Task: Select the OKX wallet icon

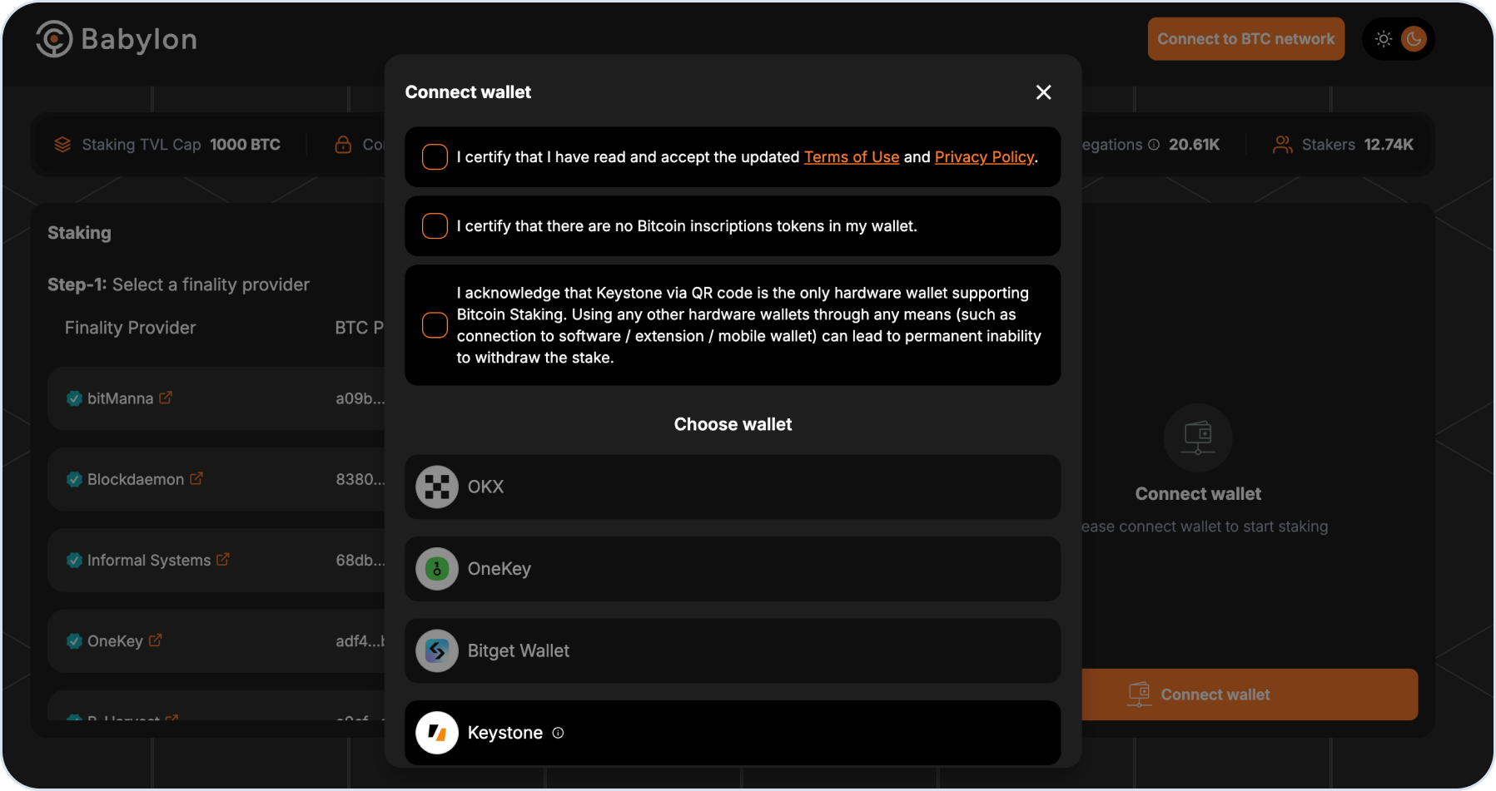Action: tap(437, 487)
